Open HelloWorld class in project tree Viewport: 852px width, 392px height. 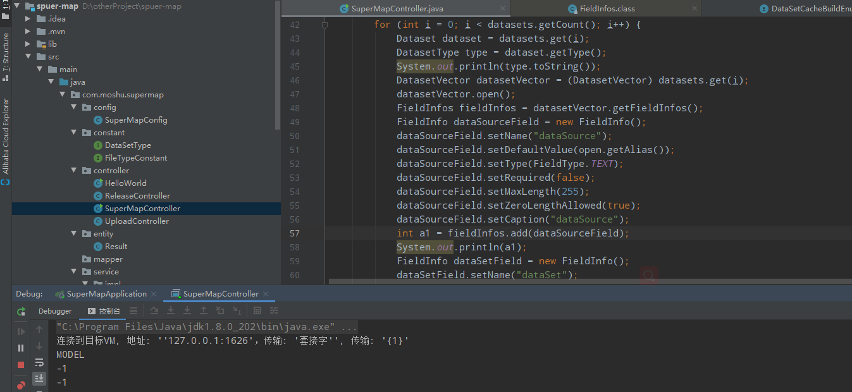pyautogui.click(x=125, y=183)
